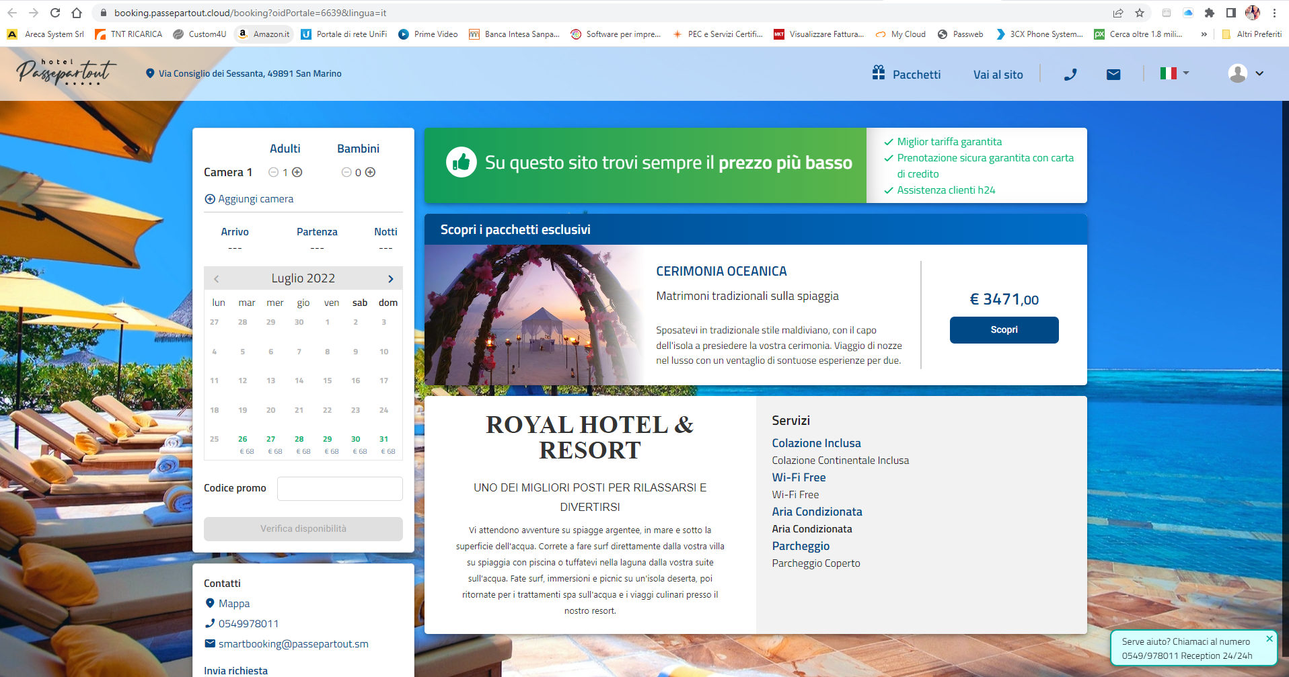Click the browser back arrow
This screenshot has height=677, width=1289.
click(x=12, y=13)
